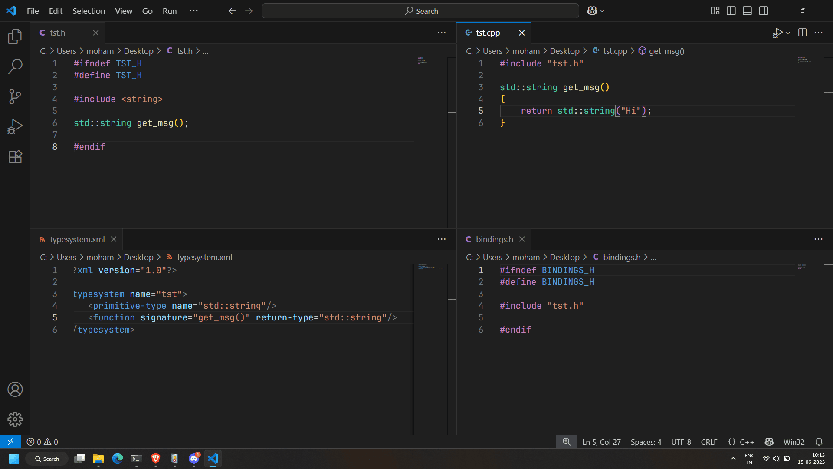833x469 pixels.
Task: Open the Copilot chat icon in title bar
Action: pyautogui.click(x=592, y=11)
